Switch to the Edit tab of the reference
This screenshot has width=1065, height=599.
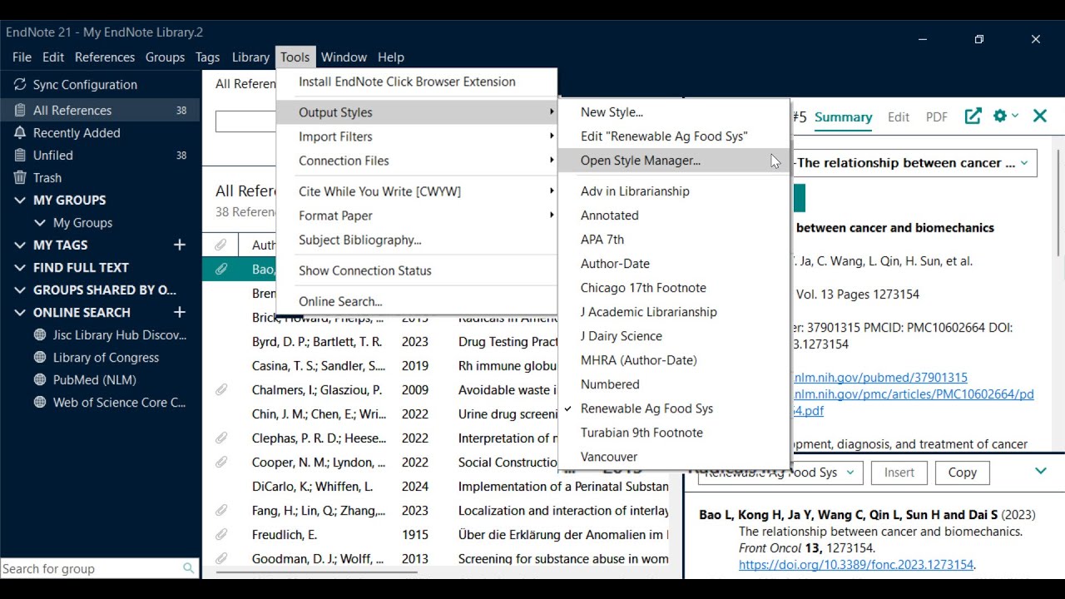(899, 117)
